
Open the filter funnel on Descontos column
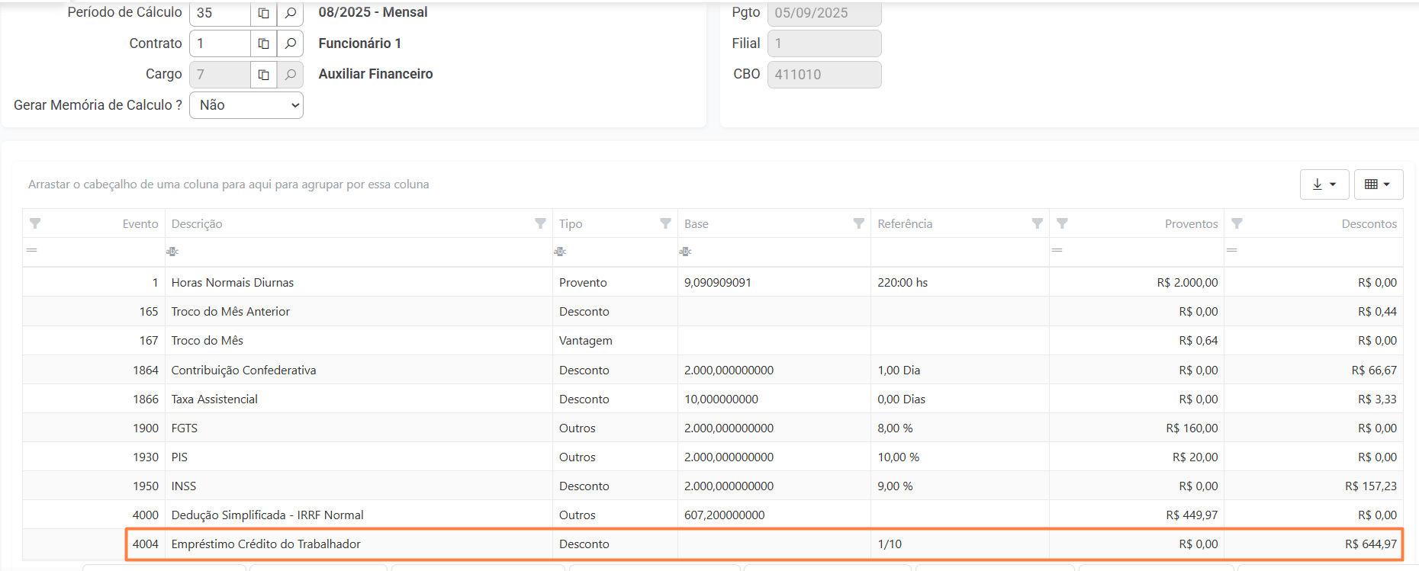pos(1237,223)
